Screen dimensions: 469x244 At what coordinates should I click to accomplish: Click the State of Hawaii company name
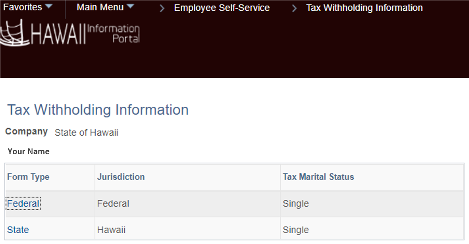click(86, 133)
